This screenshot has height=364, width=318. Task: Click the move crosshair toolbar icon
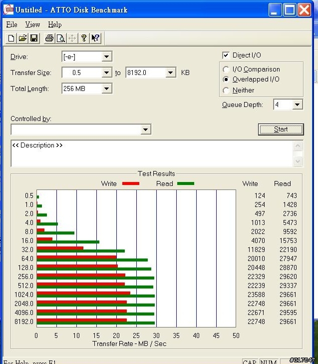(x=72, y=38)
